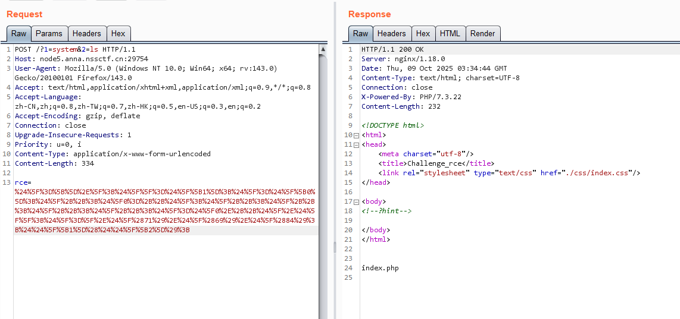Click the request Connection: close line
Image resolution: width=680 pixels, height=319 pixels.
pos(50,125)
